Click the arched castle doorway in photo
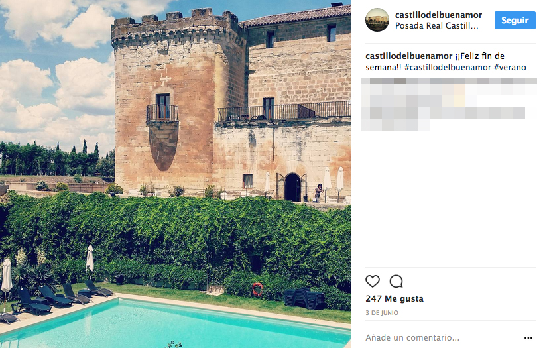This screenshot has height=348, width=547. coord(292,187)
